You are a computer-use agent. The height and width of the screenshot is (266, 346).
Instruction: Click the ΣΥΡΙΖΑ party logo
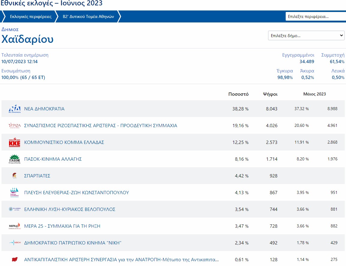point(15,125)
